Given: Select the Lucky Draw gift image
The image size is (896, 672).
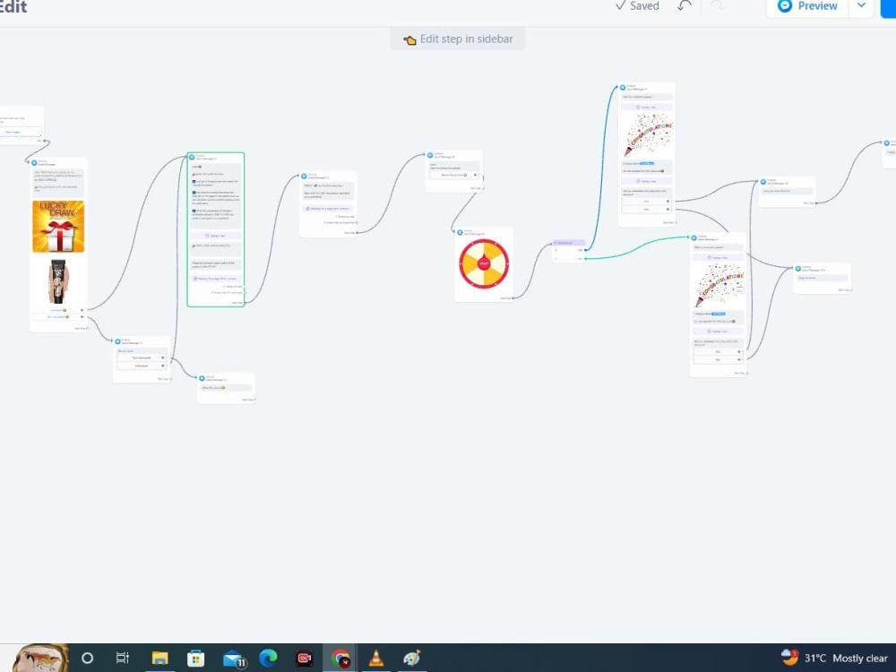Looking at the screenshot, I should [58, 227].
